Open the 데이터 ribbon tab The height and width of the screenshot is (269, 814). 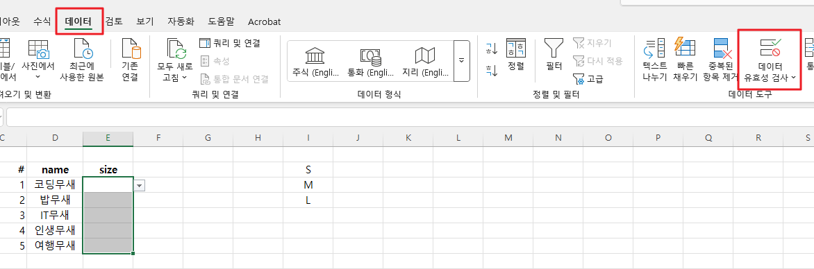tap(78, 21)
